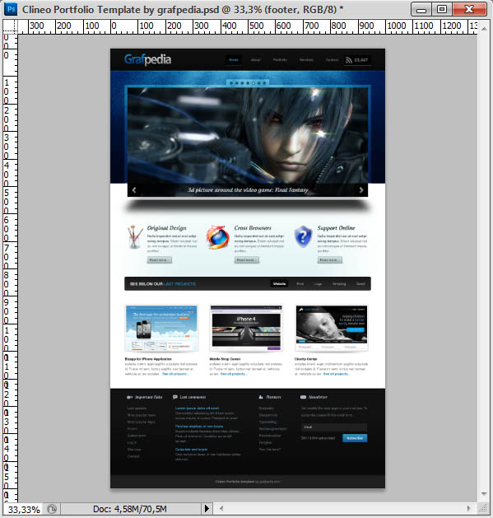Click the status bar icon beside the zoom field
Screen dimensions: 493x518
52,509
